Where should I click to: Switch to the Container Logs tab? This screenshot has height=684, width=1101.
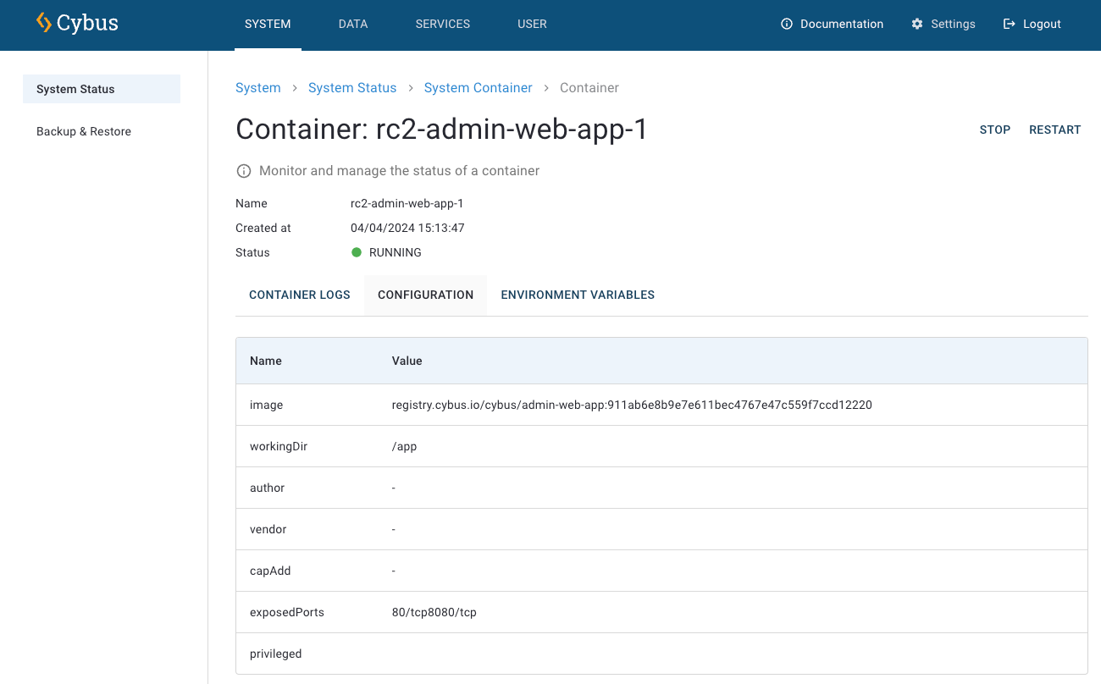(300, 295)
